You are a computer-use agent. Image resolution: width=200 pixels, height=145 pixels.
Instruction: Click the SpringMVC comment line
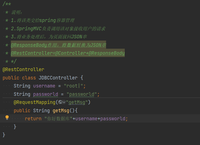pyautogui.click(x=58, y=28)
